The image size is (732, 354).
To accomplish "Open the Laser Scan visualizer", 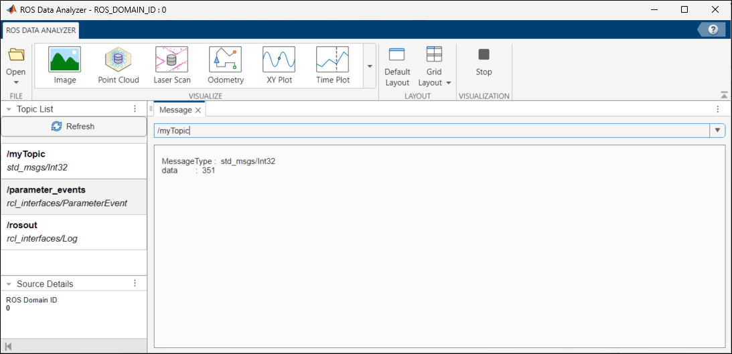I will tap(172, 66).
